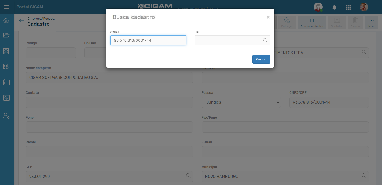Screen dimensions: 382x185
Task: Open the notifications bell
Action: (x=334, y=7)
